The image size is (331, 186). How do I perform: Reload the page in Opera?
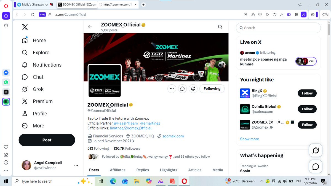33,15
